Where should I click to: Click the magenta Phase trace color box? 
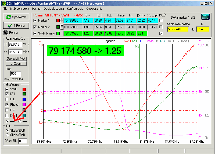(24, 105)
